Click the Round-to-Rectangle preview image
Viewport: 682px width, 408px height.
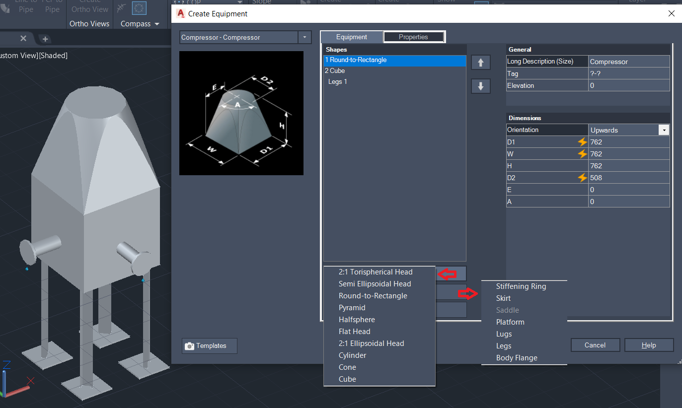tap(241, 113)
